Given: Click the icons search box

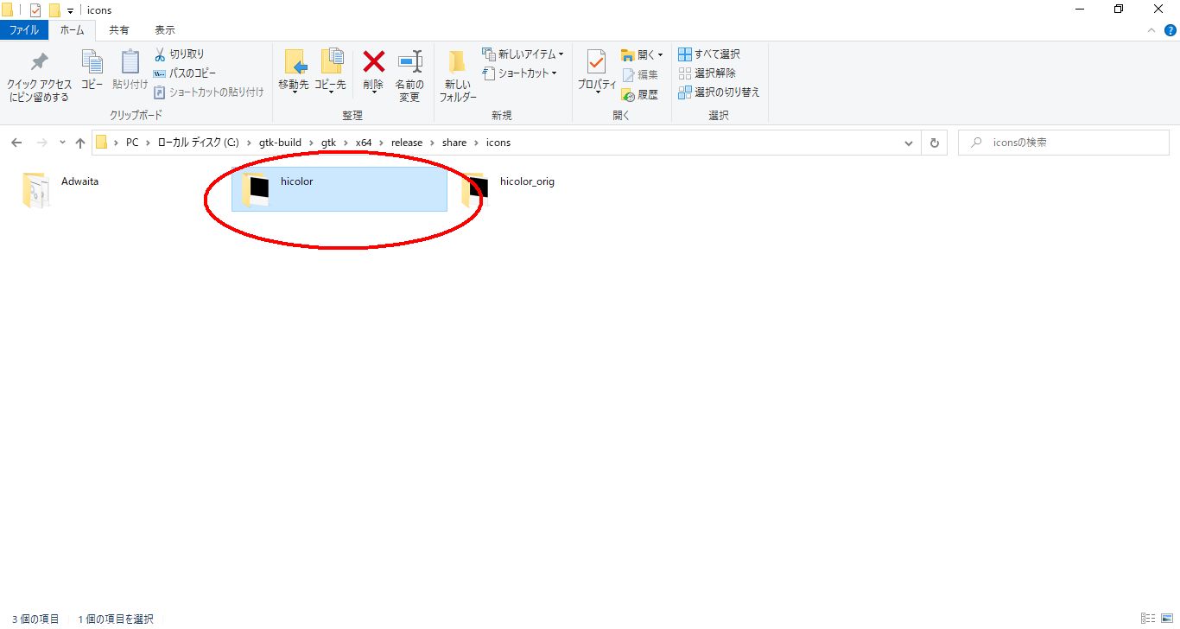Looking at the screenshot, I should pos(1063,143).
